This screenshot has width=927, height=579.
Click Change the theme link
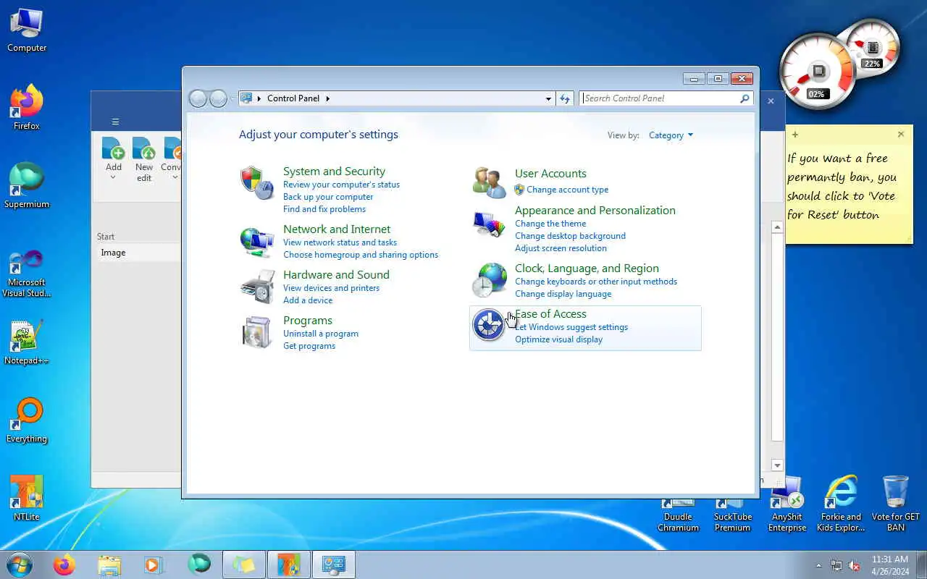click(550, 224)
